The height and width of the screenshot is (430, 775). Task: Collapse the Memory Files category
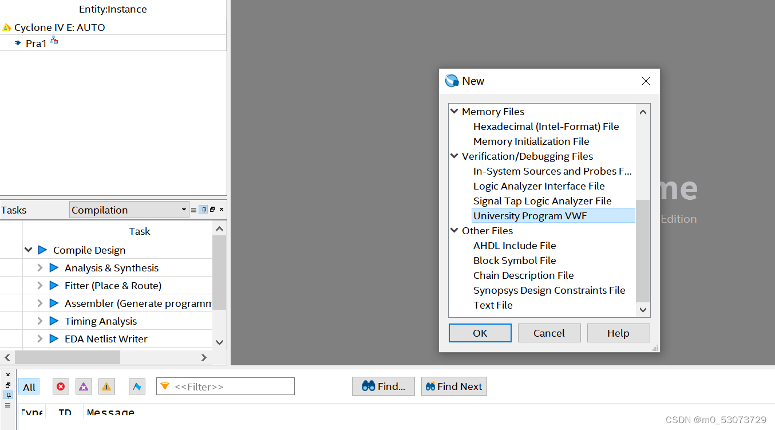454,111
